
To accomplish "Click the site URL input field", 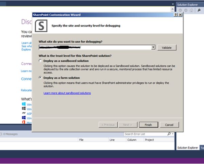I will pos(95,47).
